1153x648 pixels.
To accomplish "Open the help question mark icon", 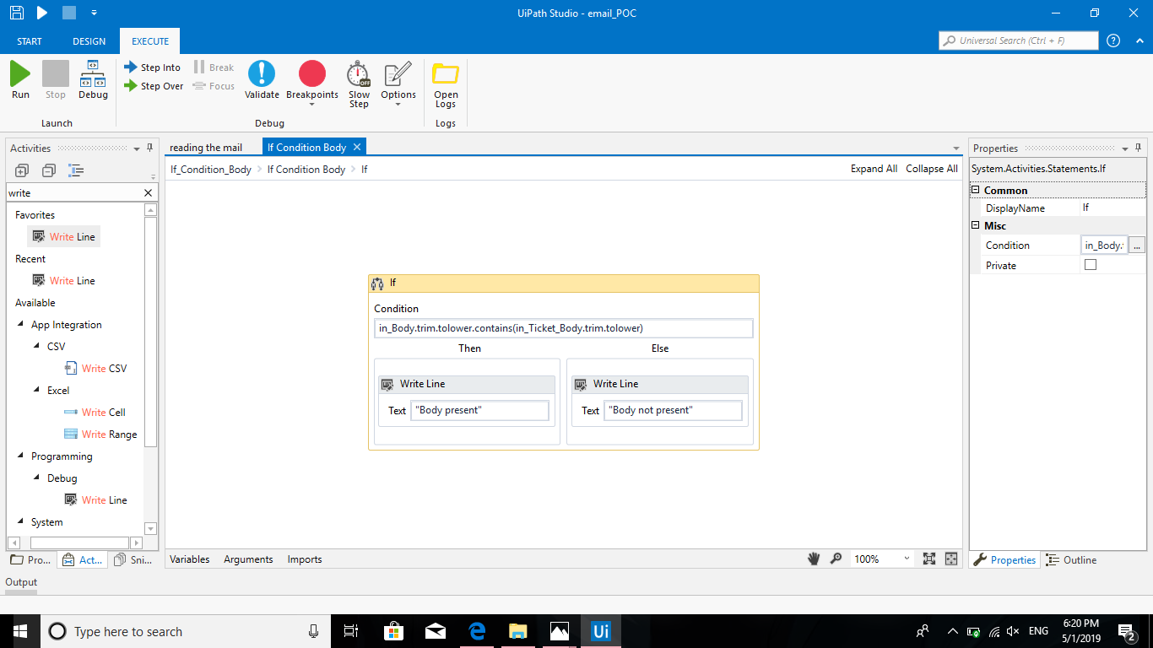I will [1113, 40].
